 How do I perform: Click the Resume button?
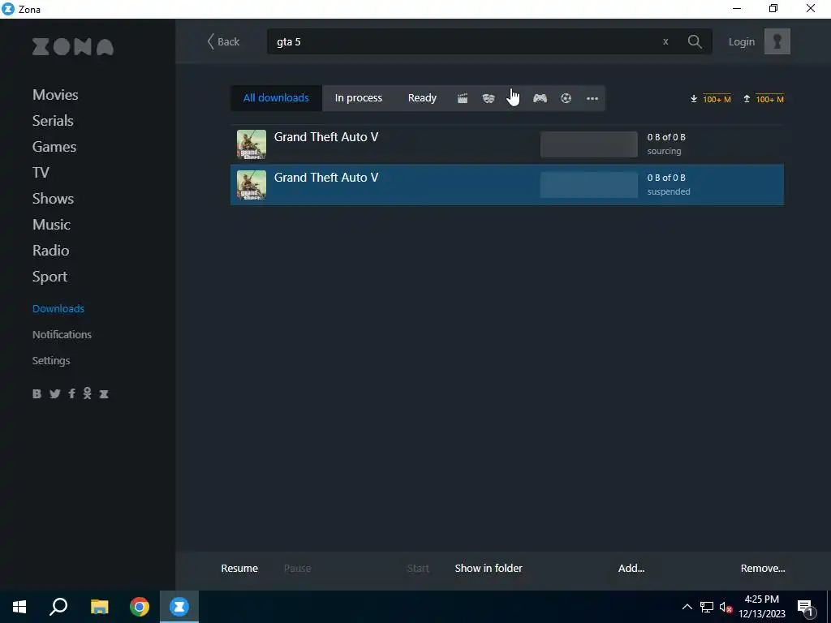coord(239,568)
